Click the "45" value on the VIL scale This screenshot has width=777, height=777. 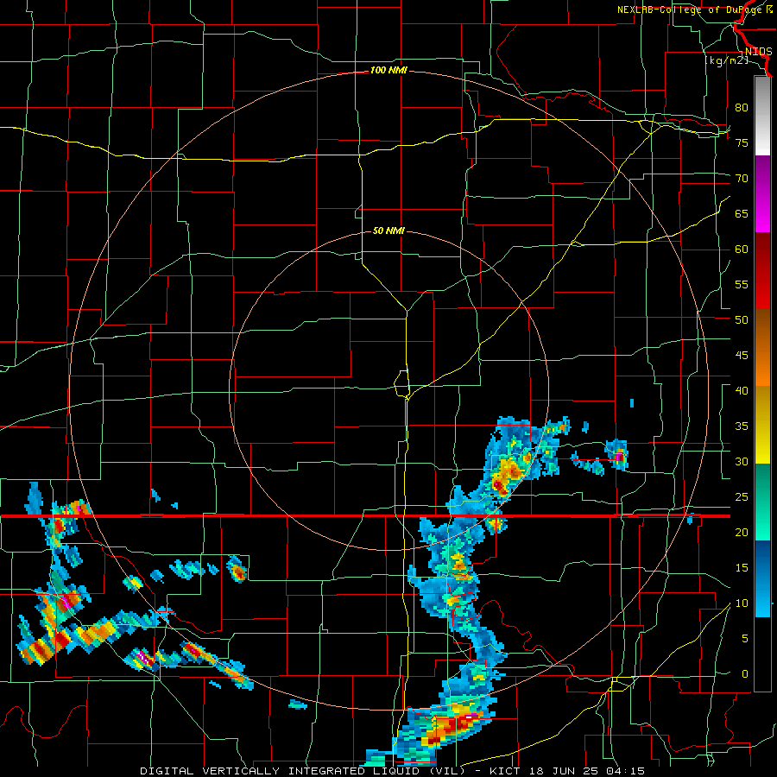[742, 356]
